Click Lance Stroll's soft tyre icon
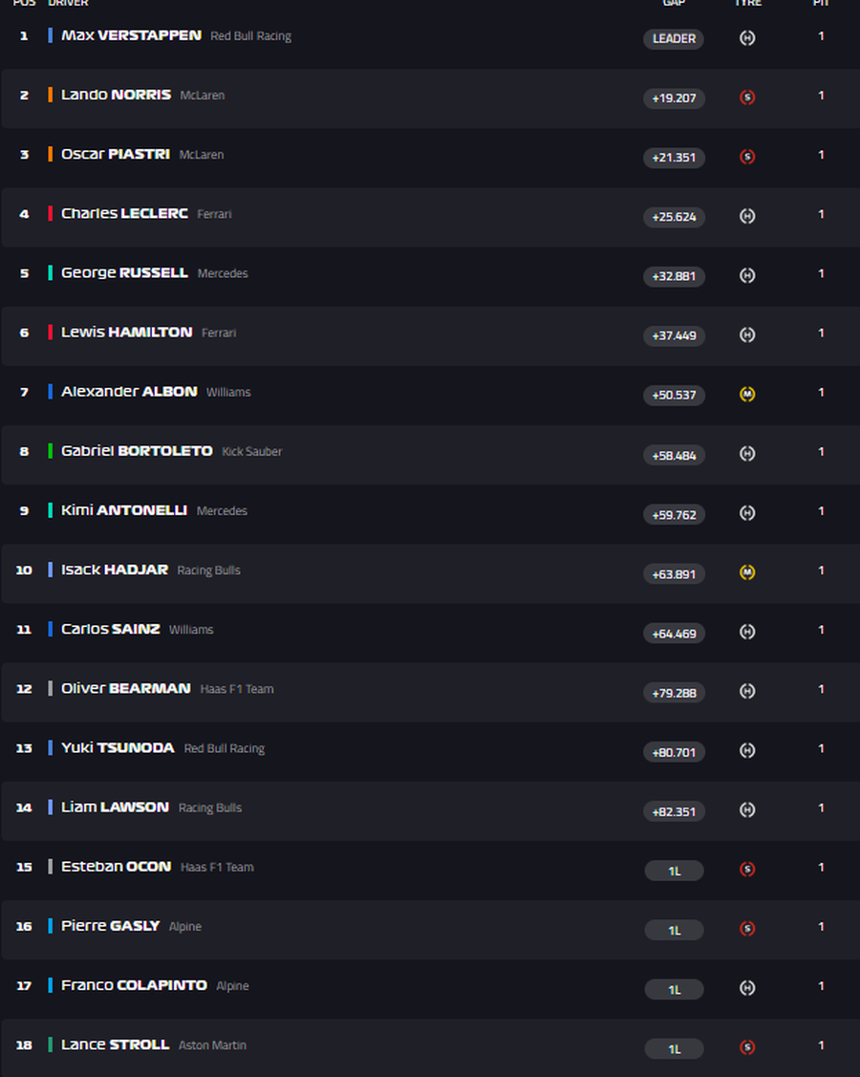Image resolution: width=860 pixels, height=1077 pixels. click(747, 1047)
